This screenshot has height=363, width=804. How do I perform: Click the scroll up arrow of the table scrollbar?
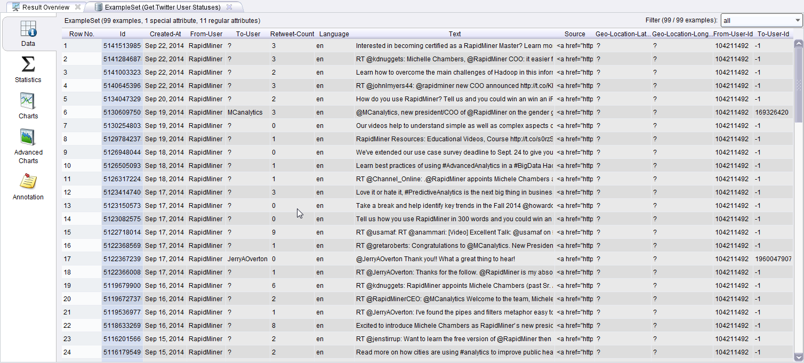(798, 44)
